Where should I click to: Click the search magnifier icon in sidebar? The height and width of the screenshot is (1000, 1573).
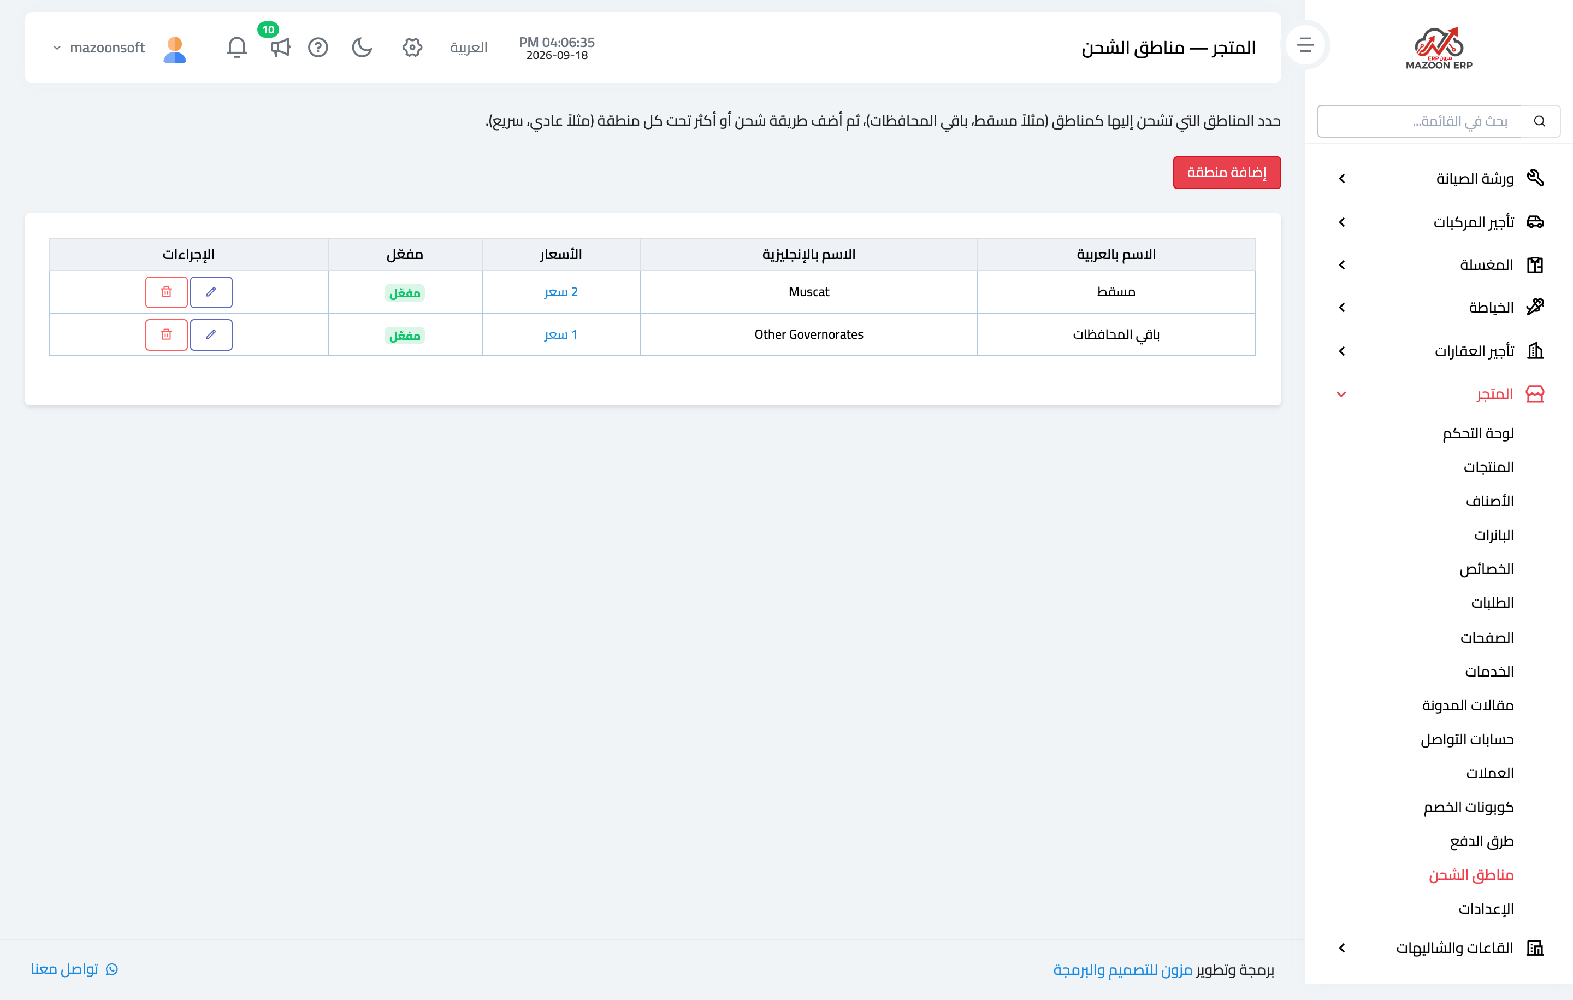[1540, 121]
